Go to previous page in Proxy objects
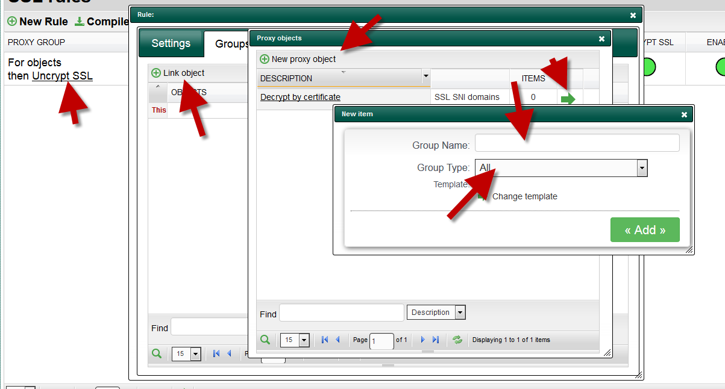 [337, 340]
